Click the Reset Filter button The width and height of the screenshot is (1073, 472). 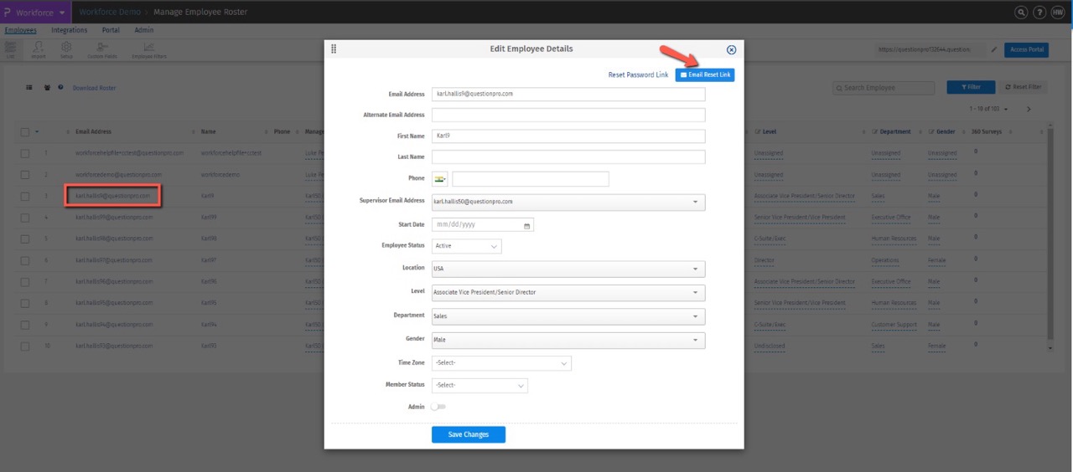(1024, 87)
